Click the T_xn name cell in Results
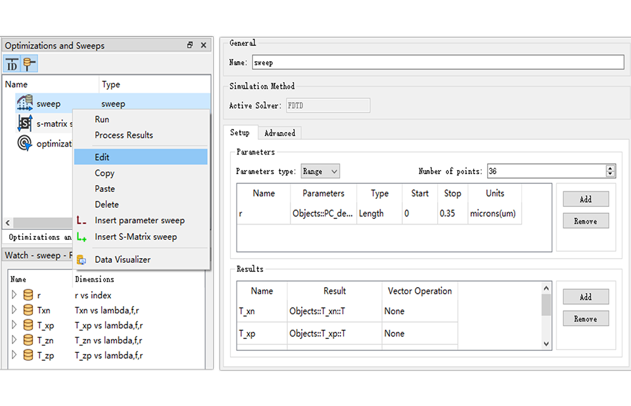 tap(262, 311)
